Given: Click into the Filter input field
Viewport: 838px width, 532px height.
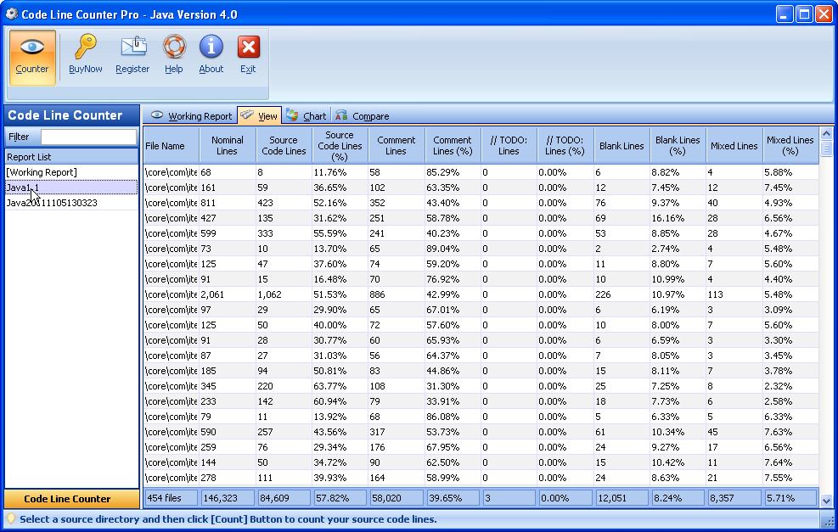Looking at the screenshot, I should click(x=88, y=137).
